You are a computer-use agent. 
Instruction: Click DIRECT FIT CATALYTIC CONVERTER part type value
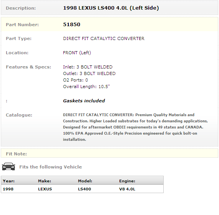[x=104, y=38]
